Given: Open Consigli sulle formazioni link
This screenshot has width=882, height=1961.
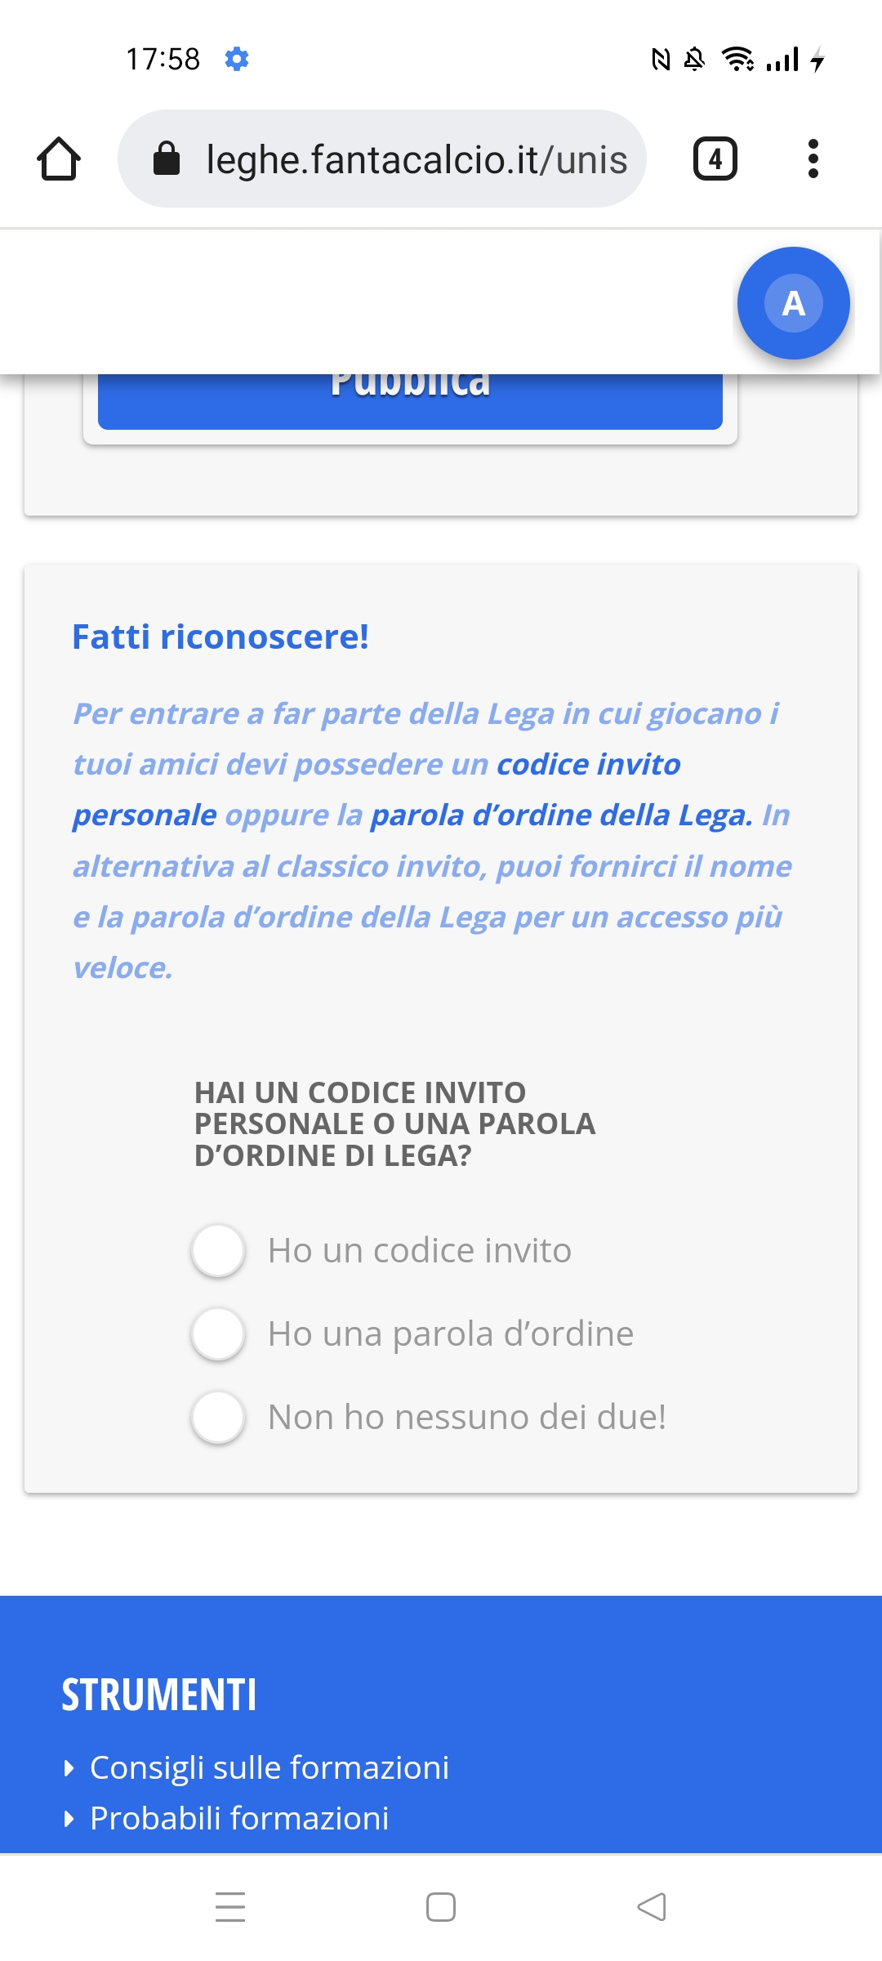Looking at the screenshot, I should coord(269,1767).
